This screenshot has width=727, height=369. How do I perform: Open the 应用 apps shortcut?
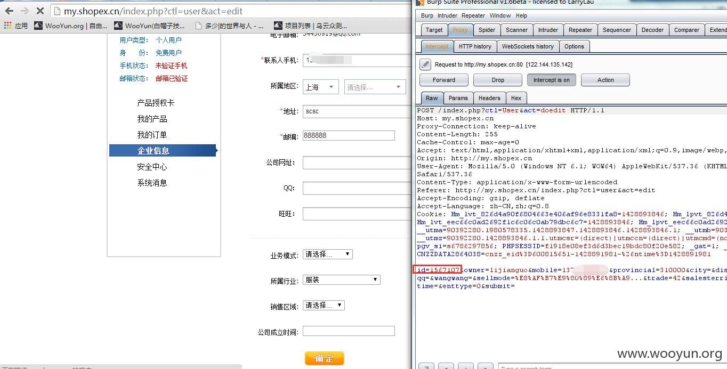(15, 26)
